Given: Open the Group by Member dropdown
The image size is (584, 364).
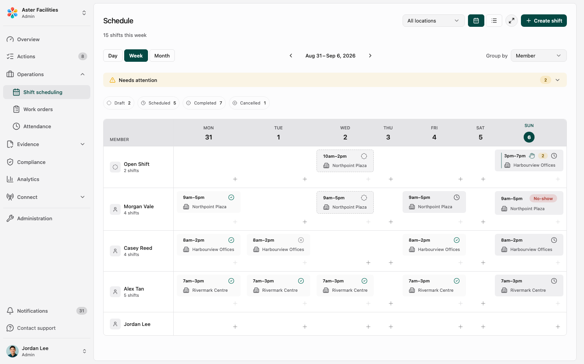Looking at the screenshot, I should pos(539,56).
